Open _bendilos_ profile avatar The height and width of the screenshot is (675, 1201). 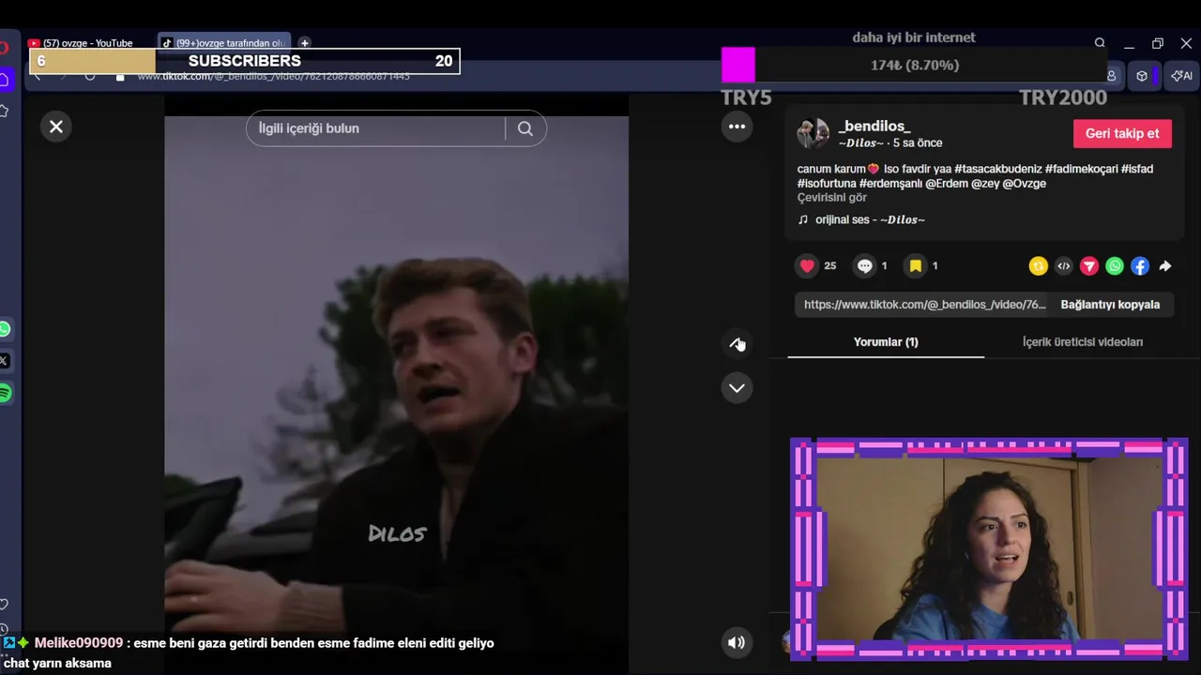pos(813,133)
